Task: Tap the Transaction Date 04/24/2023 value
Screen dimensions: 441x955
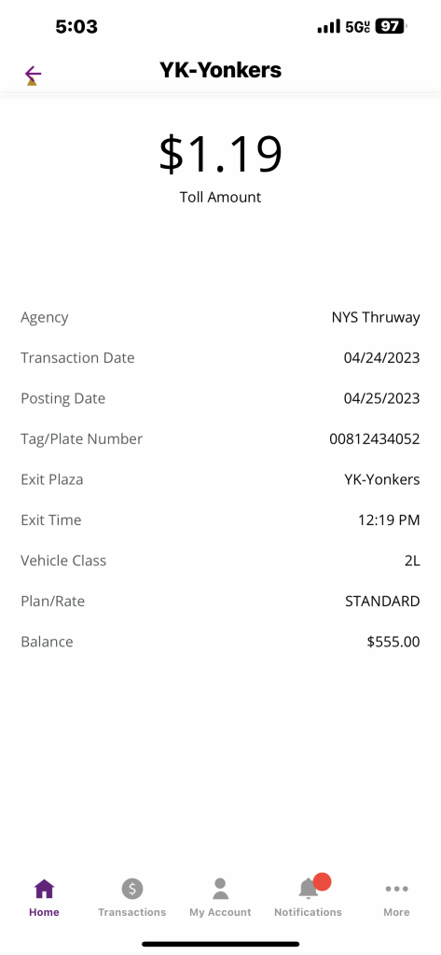Action: [382, 357]
